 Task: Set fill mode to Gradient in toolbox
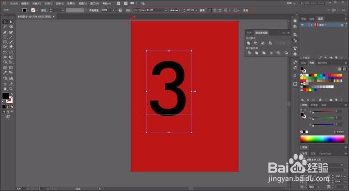point(8,107)
